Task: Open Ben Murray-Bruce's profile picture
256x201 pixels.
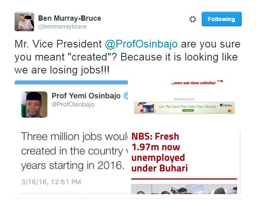Action: click(24, 22)
